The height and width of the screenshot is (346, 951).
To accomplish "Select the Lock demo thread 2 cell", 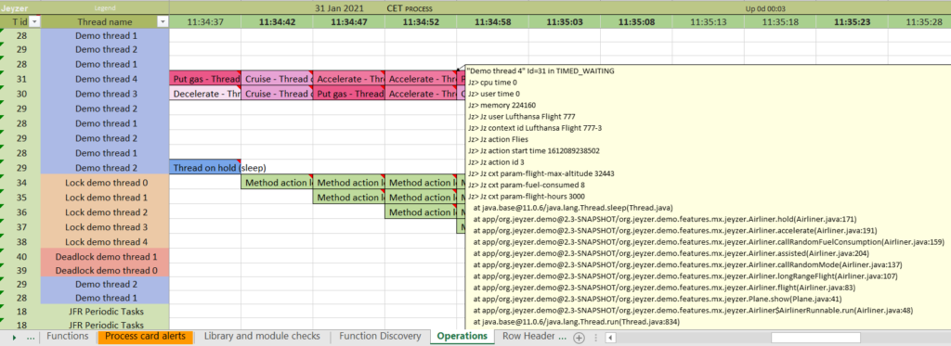I will (105, 212).
